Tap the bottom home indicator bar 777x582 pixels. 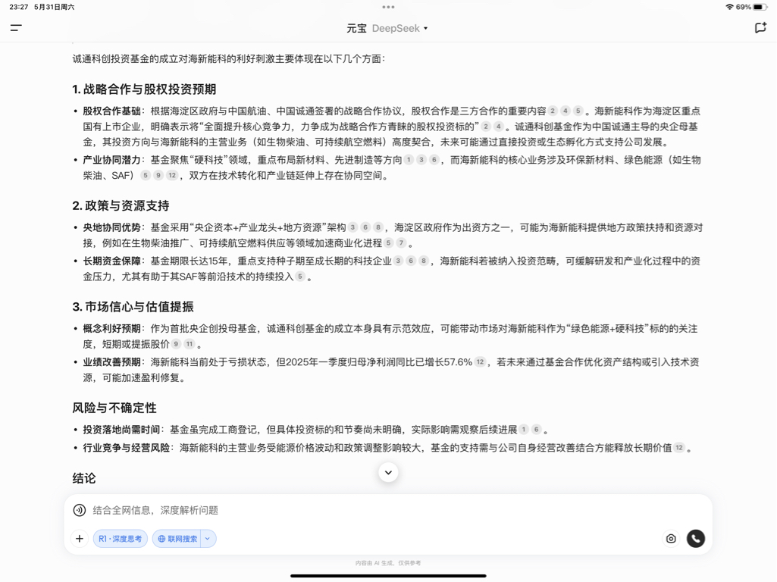(x=388, y=576)
